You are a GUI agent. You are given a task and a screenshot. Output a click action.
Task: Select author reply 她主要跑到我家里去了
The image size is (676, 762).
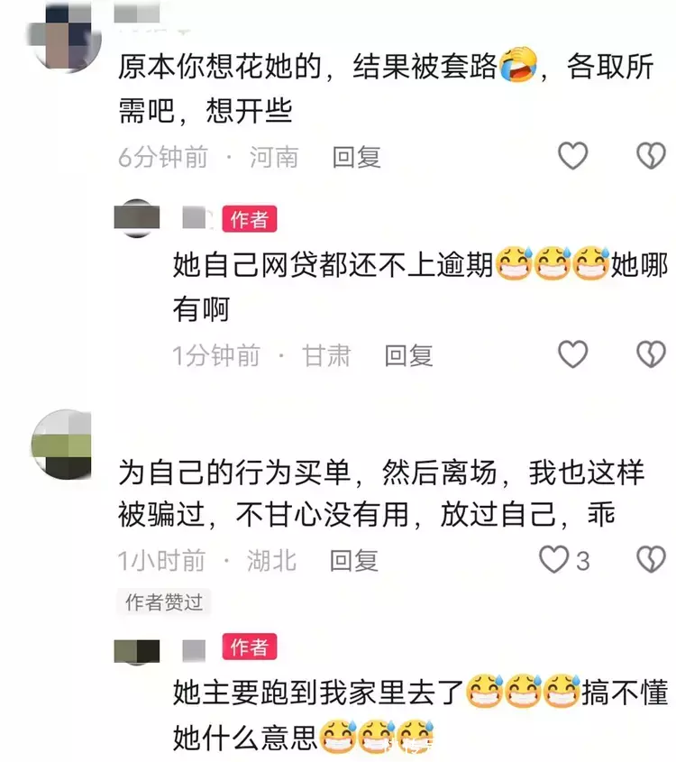point(318,692)
